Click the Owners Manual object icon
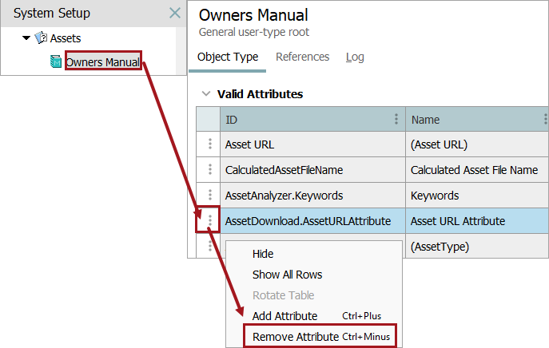This screenshot has height=348, width=549. (x=56, y=61)
